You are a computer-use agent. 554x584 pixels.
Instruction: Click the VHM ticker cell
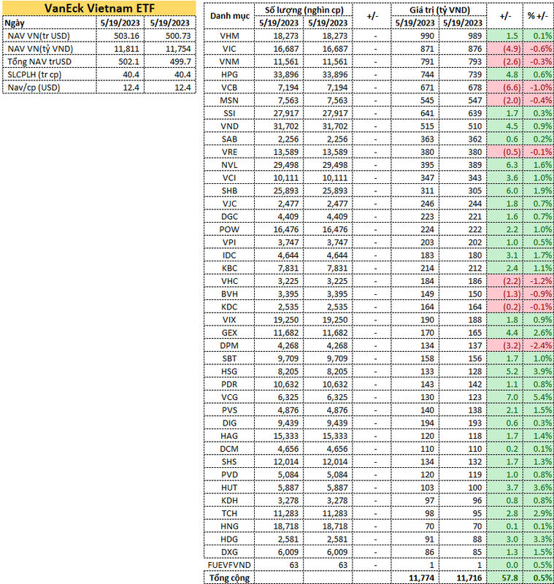pyautogui.click(x=229, y=36)
